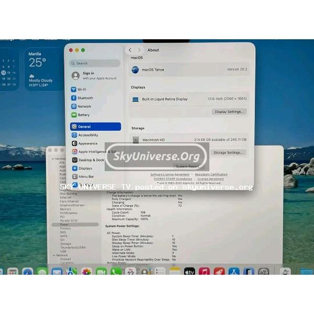This screenshot has height=314, width=314.
Task: Open the Music app in the Dock
Action: pos(204,272)
